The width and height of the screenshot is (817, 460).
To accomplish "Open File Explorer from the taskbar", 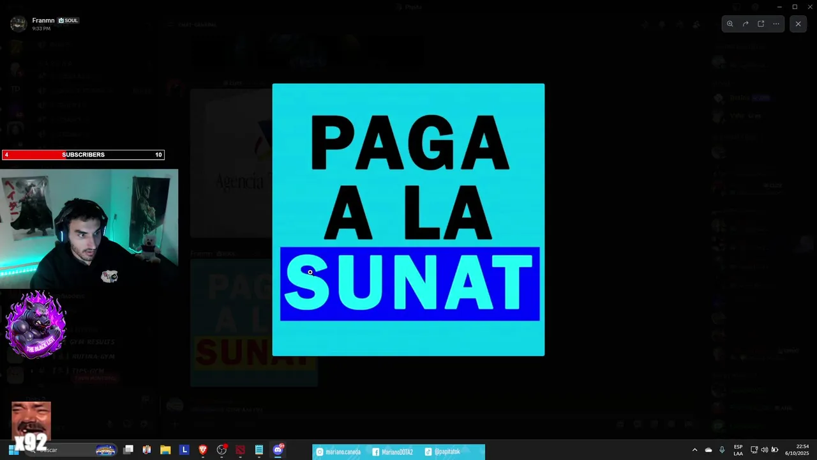I will click(x=165, y=450).
